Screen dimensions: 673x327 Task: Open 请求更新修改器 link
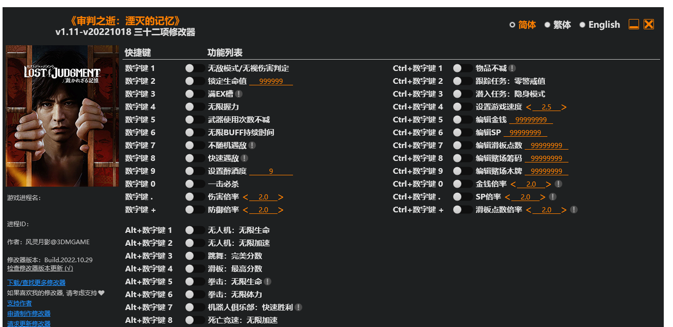[29, 323]
